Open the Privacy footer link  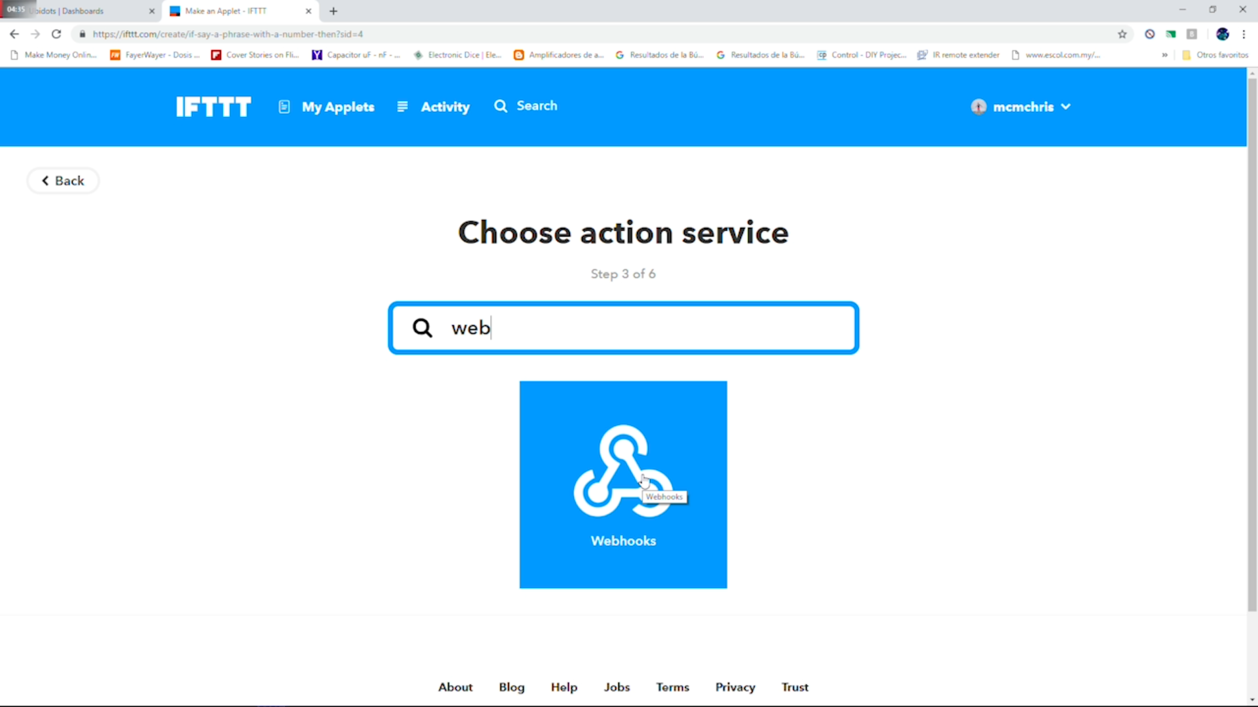click(x=735, y=687)
